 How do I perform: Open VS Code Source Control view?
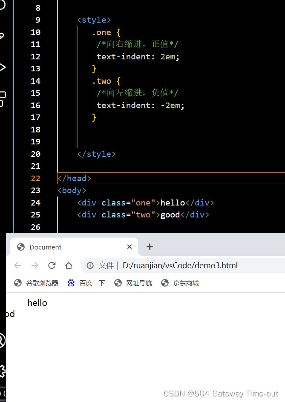tap(2, 35)
